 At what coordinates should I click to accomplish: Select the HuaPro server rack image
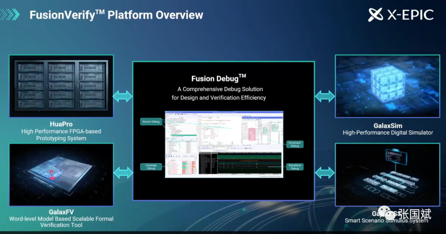[62, 86]
